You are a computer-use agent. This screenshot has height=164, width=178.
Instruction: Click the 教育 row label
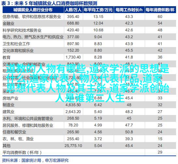(x=7, y=57)
